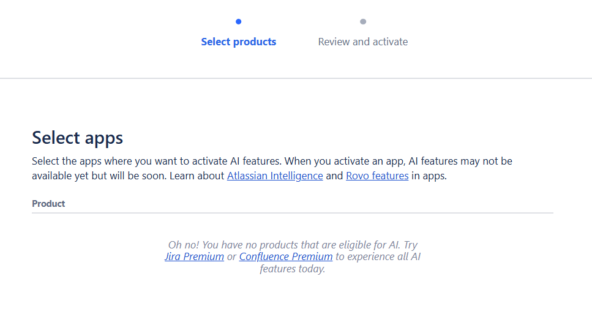Click the words 'in apps.' after Rovo features
This screenshot has height=328, width=592.
(429, 176)
